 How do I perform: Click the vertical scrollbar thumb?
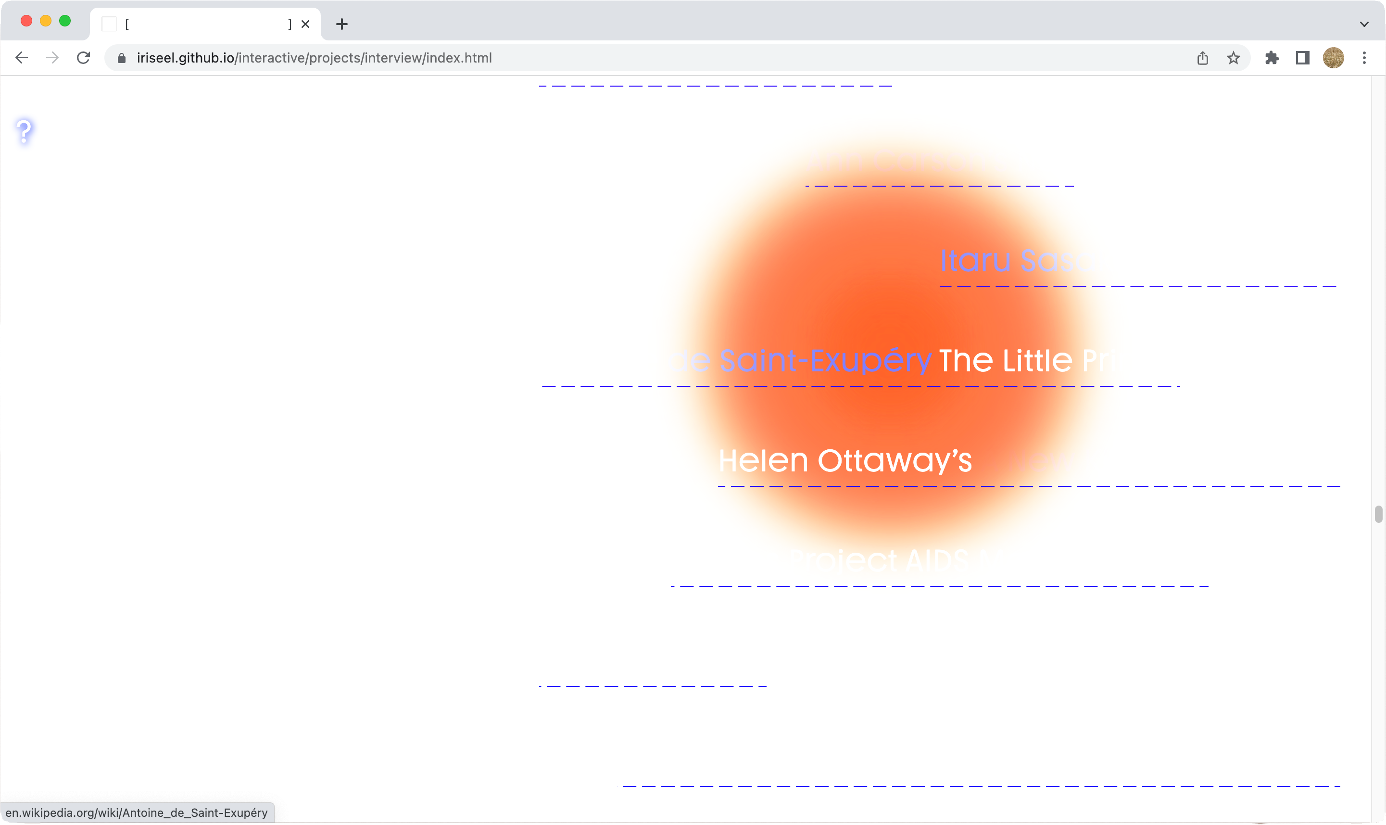click(x=1378, y=514)
